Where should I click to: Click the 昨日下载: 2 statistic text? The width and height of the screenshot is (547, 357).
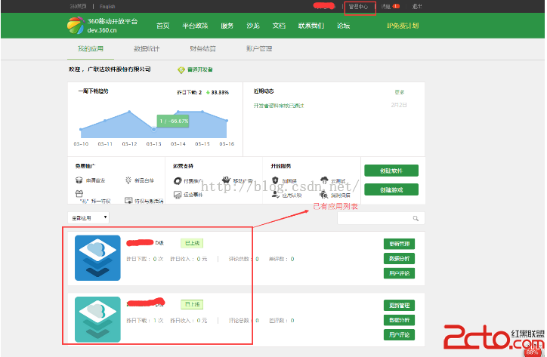[x=190, y=92]
